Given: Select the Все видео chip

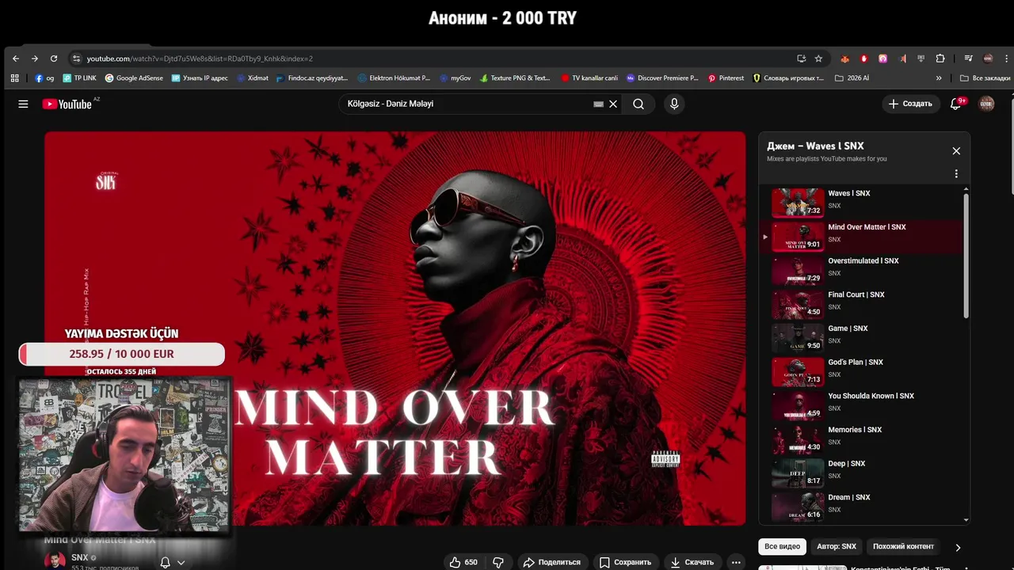Looking at the screenshot, I should click(x=782, y=546).
